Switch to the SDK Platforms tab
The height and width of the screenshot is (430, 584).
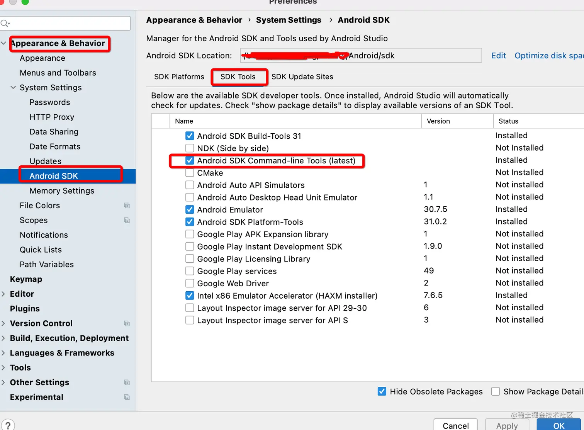point(179,76)
